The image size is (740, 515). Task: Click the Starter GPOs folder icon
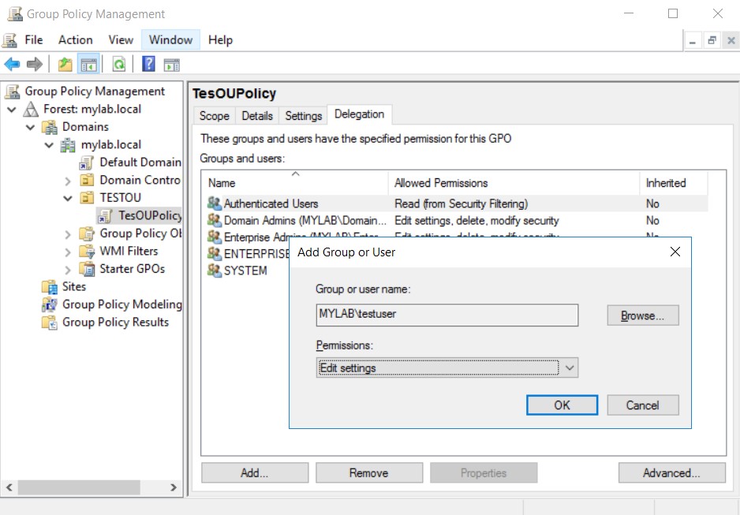[86, 269]
